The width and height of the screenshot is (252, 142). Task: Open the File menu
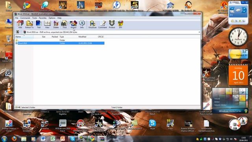17,18
